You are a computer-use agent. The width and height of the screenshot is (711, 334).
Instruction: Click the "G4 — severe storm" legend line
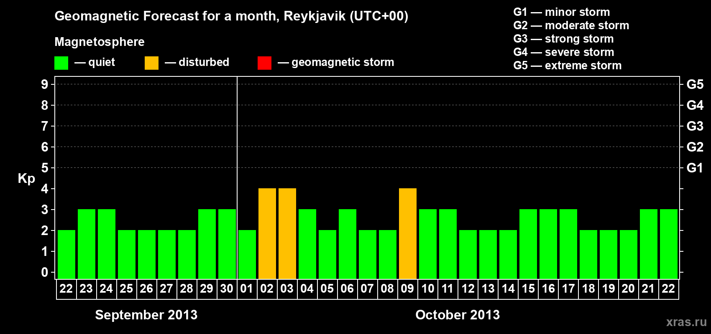pos(564,52)
